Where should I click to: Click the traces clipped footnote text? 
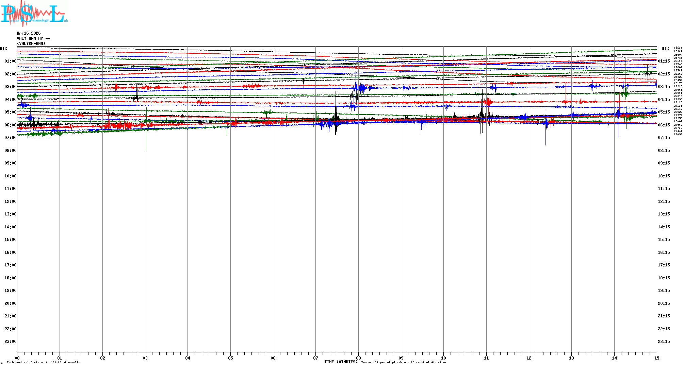pos(404,362)
